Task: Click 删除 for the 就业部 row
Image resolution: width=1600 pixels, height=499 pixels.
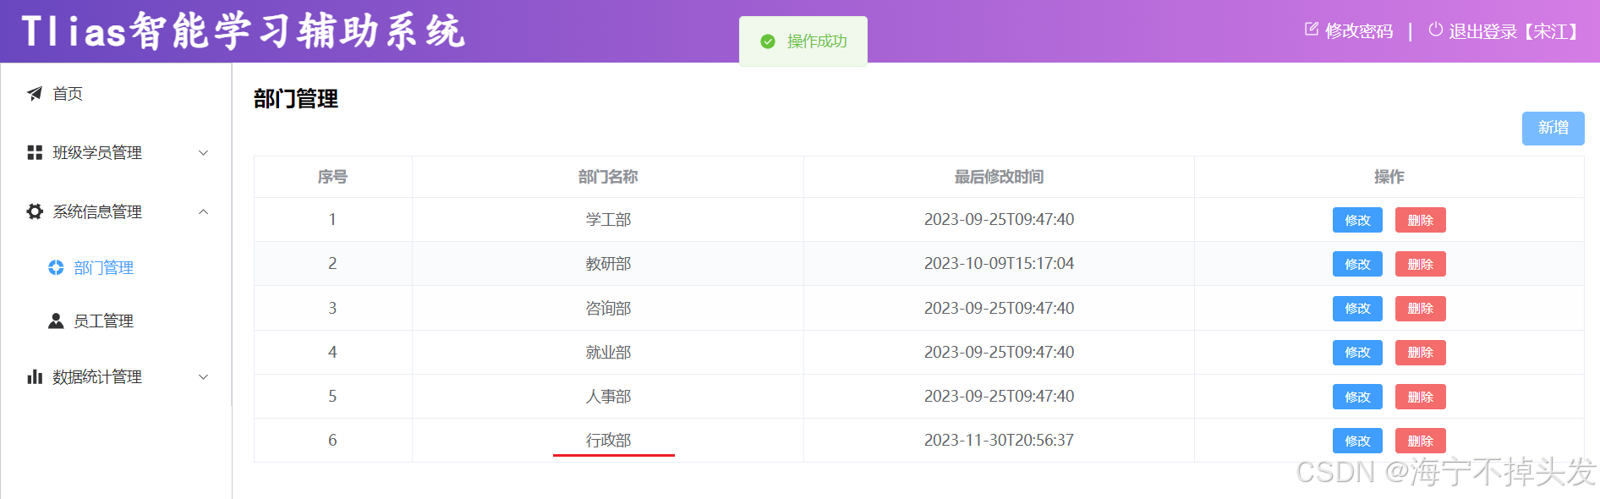Action: point(1420,352)
